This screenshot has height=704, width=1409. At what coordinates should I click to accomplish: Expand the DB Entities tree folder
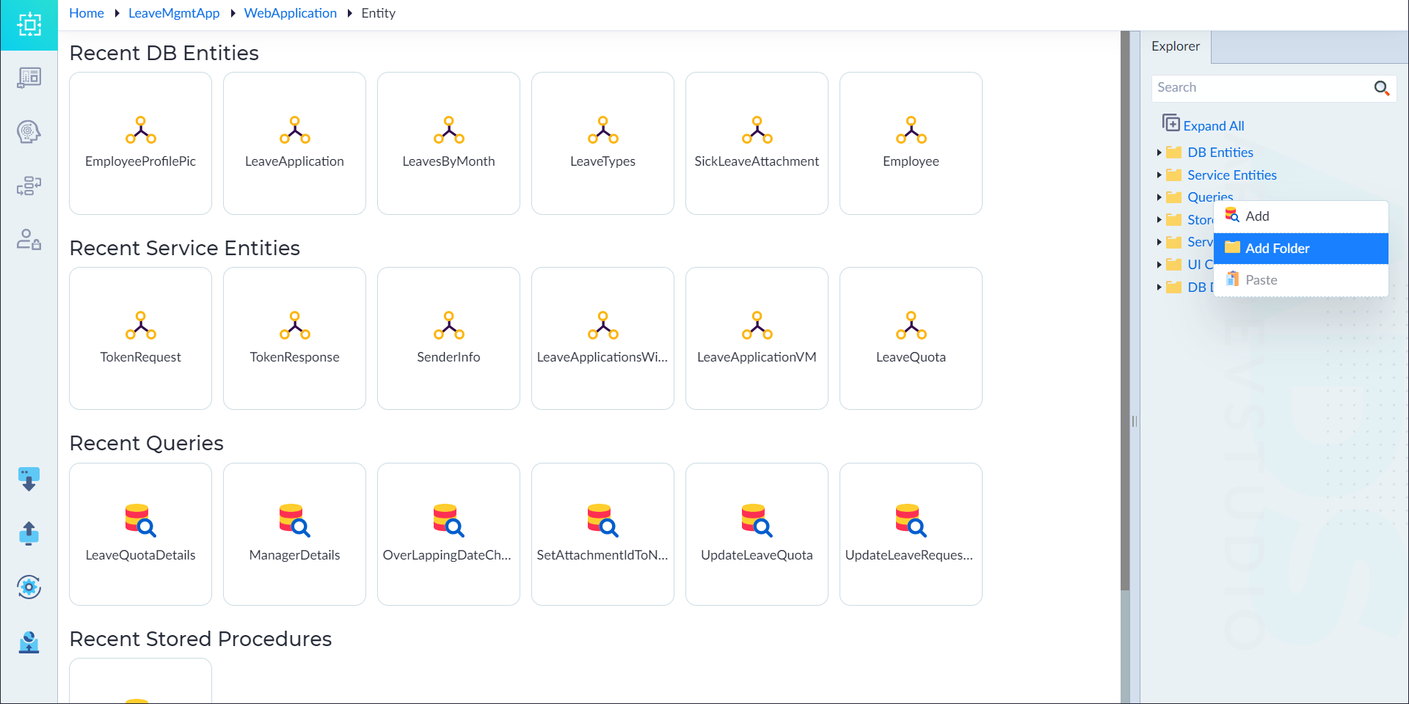click(x=1159, y=153)
